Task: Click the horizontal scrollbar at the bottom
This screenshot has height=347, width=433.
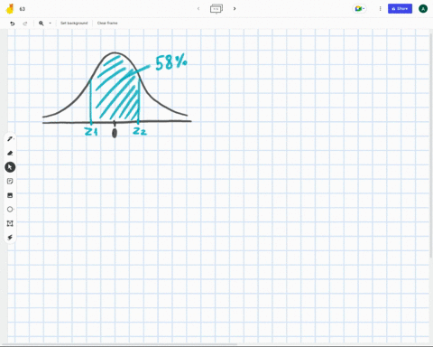Action: 119,344
